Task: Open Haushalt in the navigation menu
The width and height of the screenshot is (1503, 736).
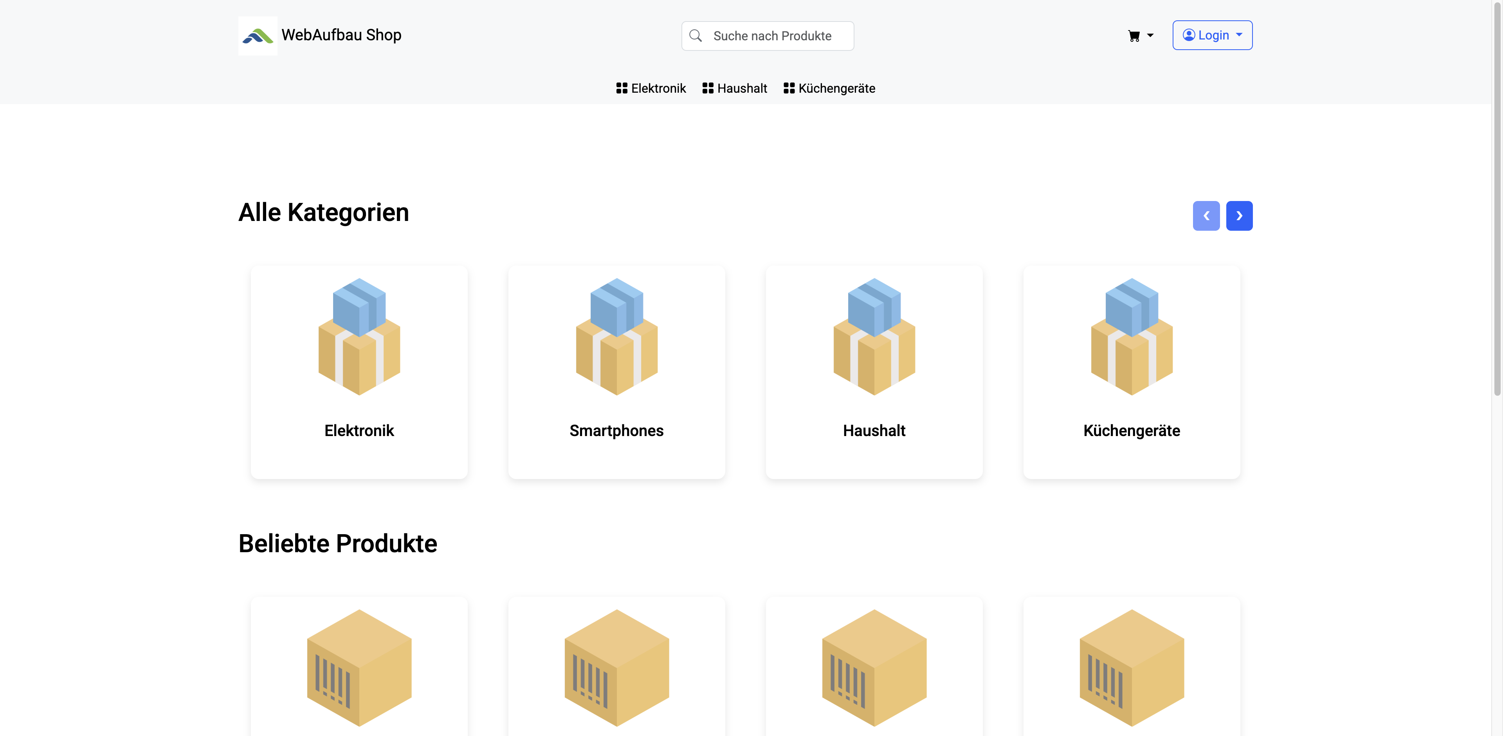Action: click(x=735, y=88)
